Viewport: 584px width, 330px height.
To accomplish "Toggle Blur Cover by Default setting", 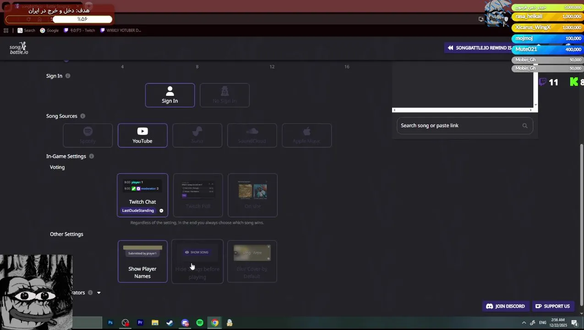I will (252, 261).
